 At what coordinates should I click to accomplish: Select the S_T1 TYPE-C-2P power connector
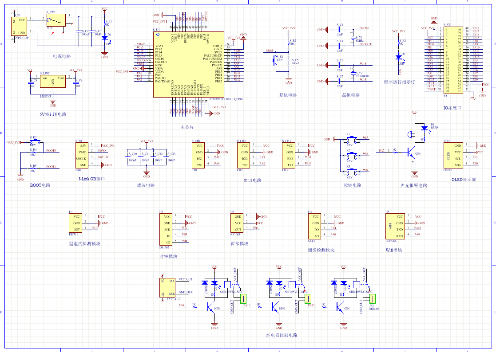pos(20,27)
